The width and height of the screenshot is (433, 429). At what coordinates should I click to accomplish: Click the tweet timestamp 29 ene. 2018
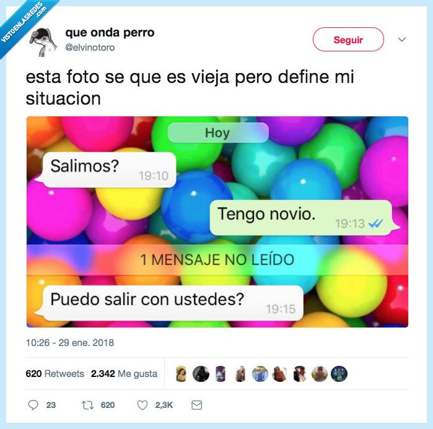point(70,343)
